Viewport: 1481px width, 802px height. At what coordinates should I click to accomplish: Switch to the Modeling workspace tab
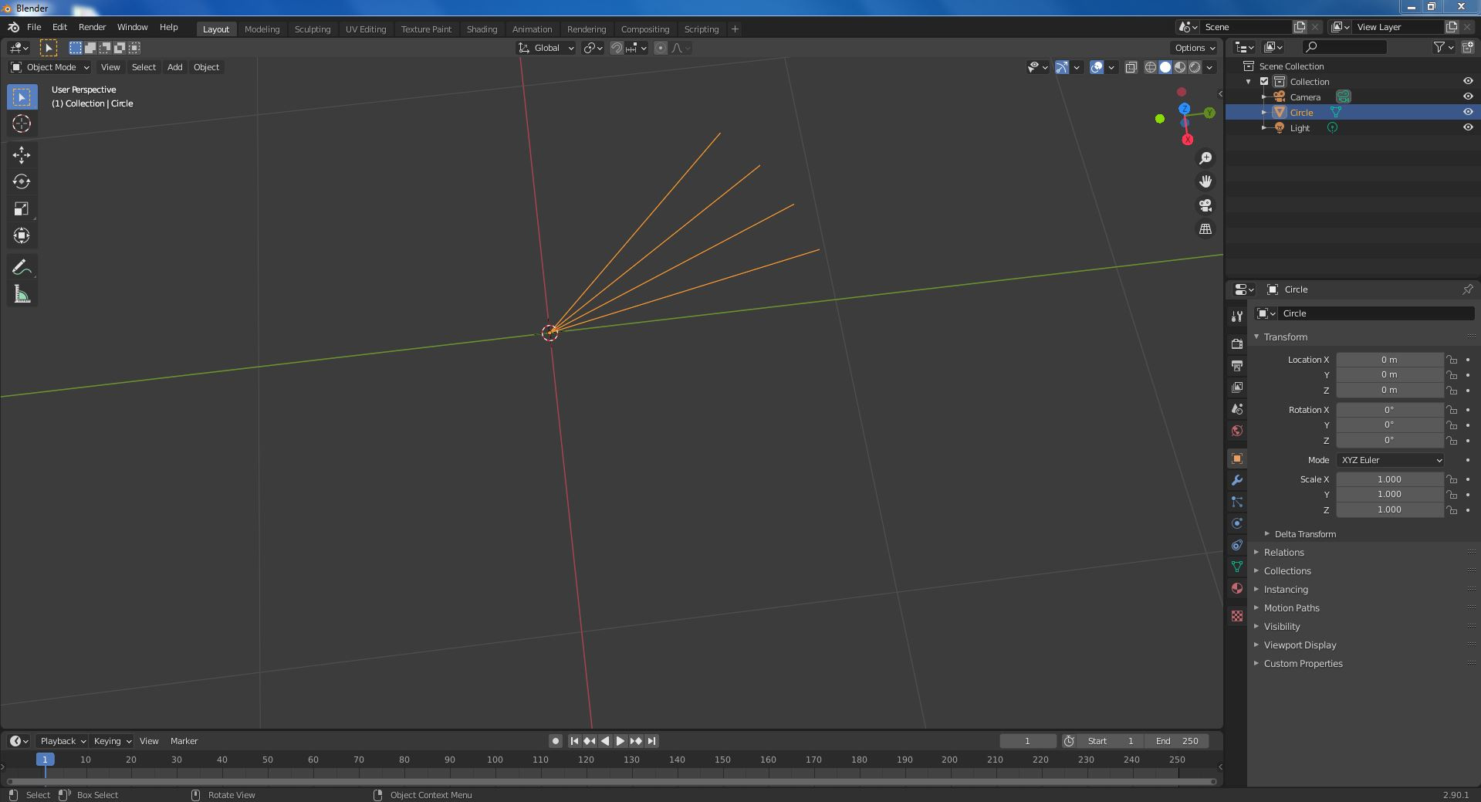(x=262, y=29)
